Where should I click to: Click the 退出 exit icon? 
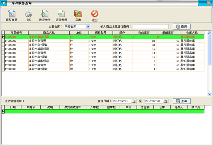coord(94,14)
